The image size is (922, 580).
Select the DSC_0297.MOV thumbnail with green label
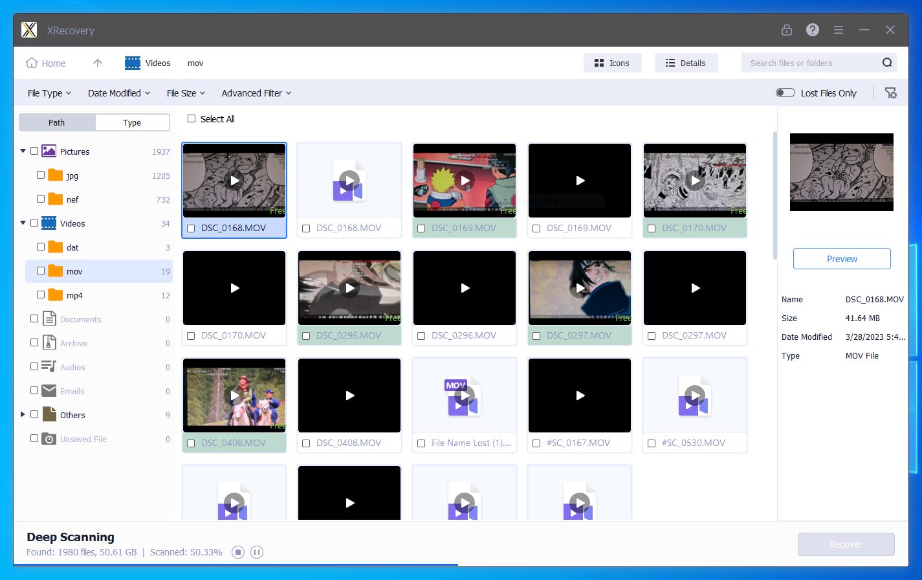coord(580,287)
